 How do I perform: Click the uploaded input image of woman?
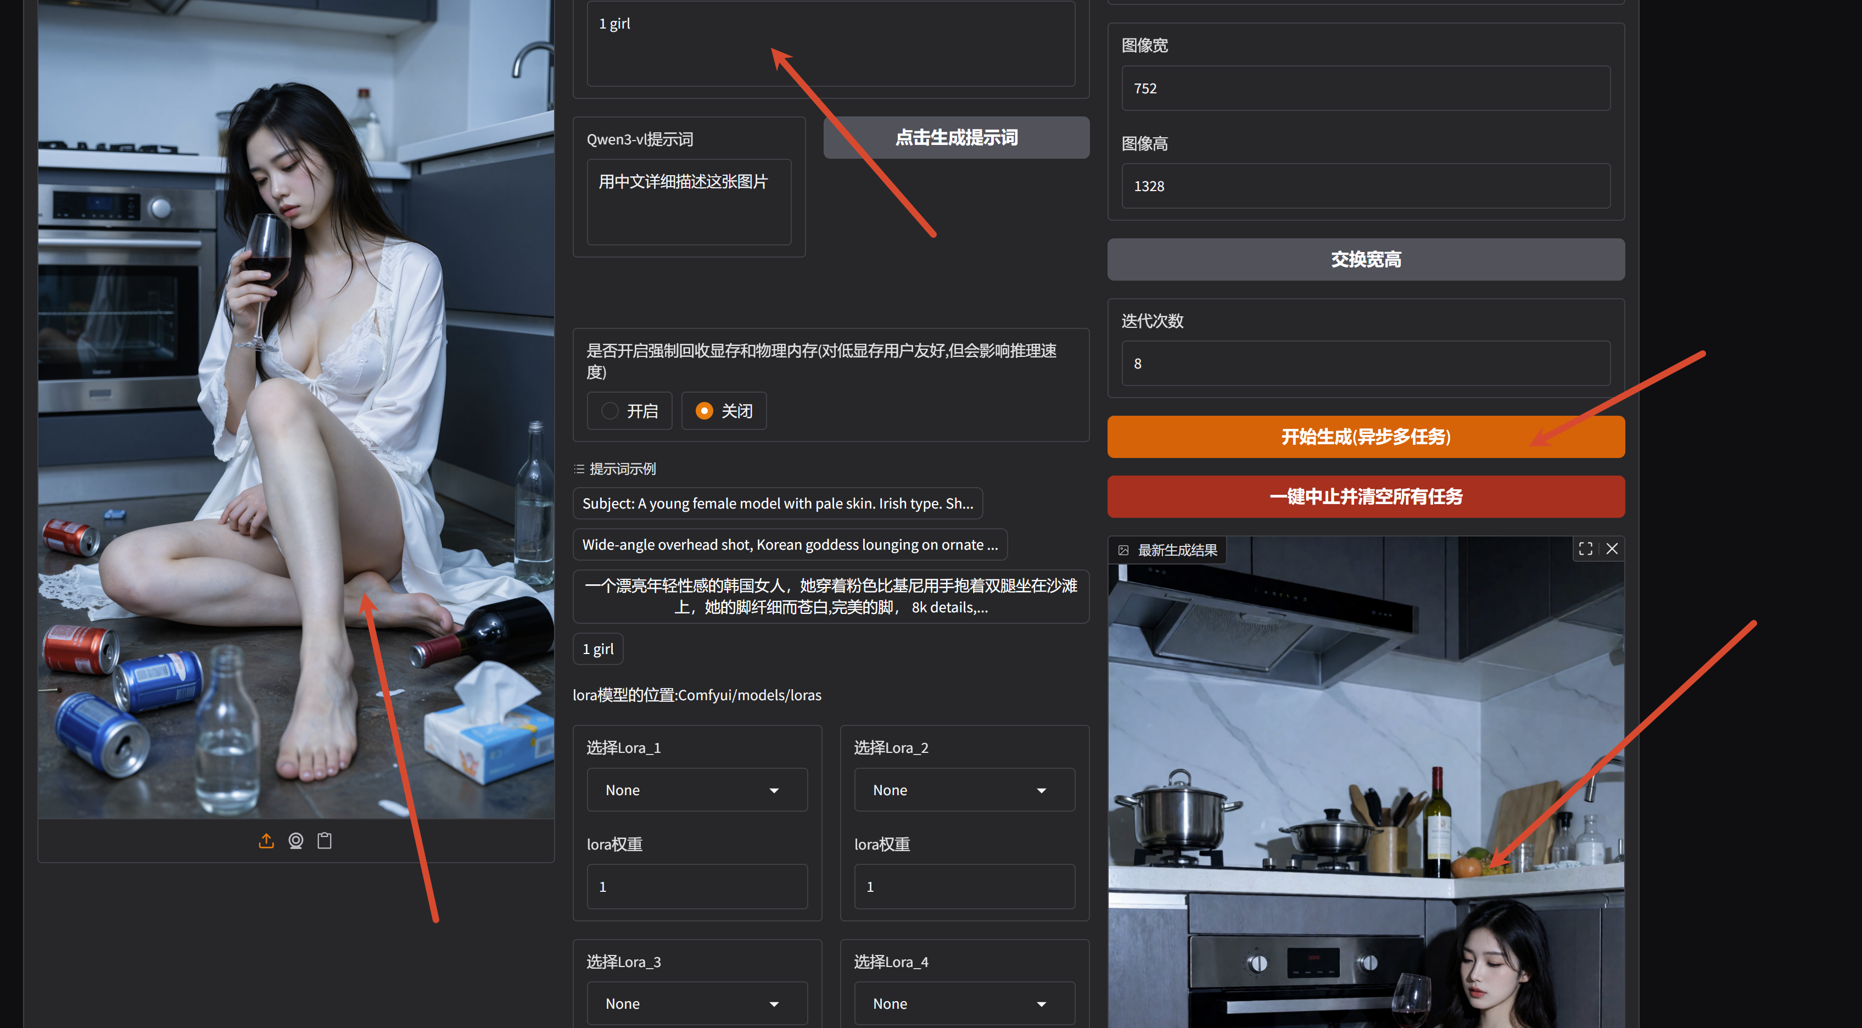pyautogui.click(x=297, y=409)
